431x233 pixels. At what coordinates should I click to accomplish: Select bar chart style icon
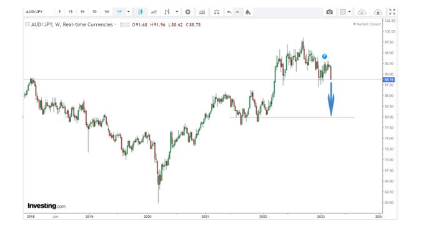[167, 12]
